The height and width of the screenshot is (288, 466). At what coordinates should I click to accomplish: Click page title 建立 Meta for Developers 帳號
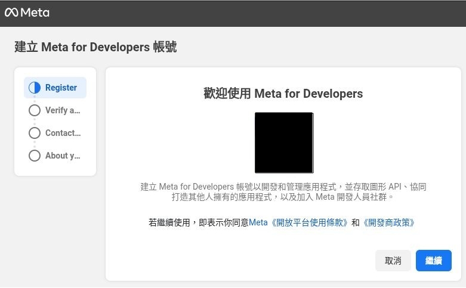tap(95, 47)
